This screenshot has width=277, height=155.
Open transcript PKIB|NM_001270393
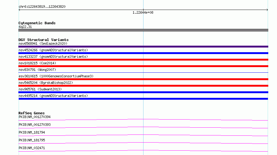point(35,125)
